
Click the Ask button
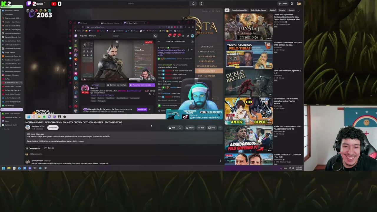click(201, 128)
